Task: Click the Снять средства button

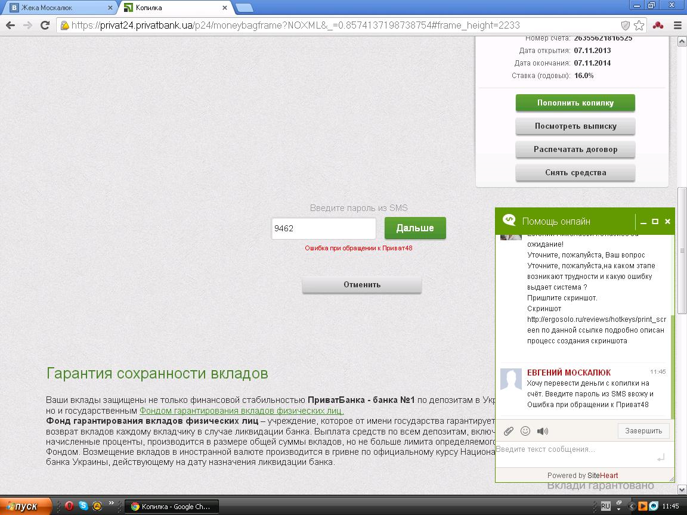Action: tap(575, 172)
